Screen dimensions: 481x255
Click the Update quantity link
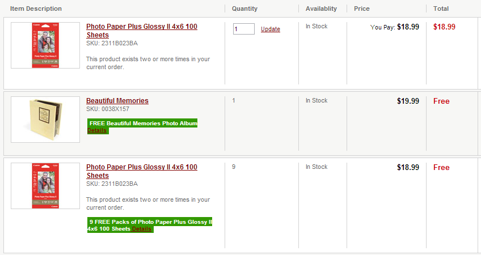point(271,29)
